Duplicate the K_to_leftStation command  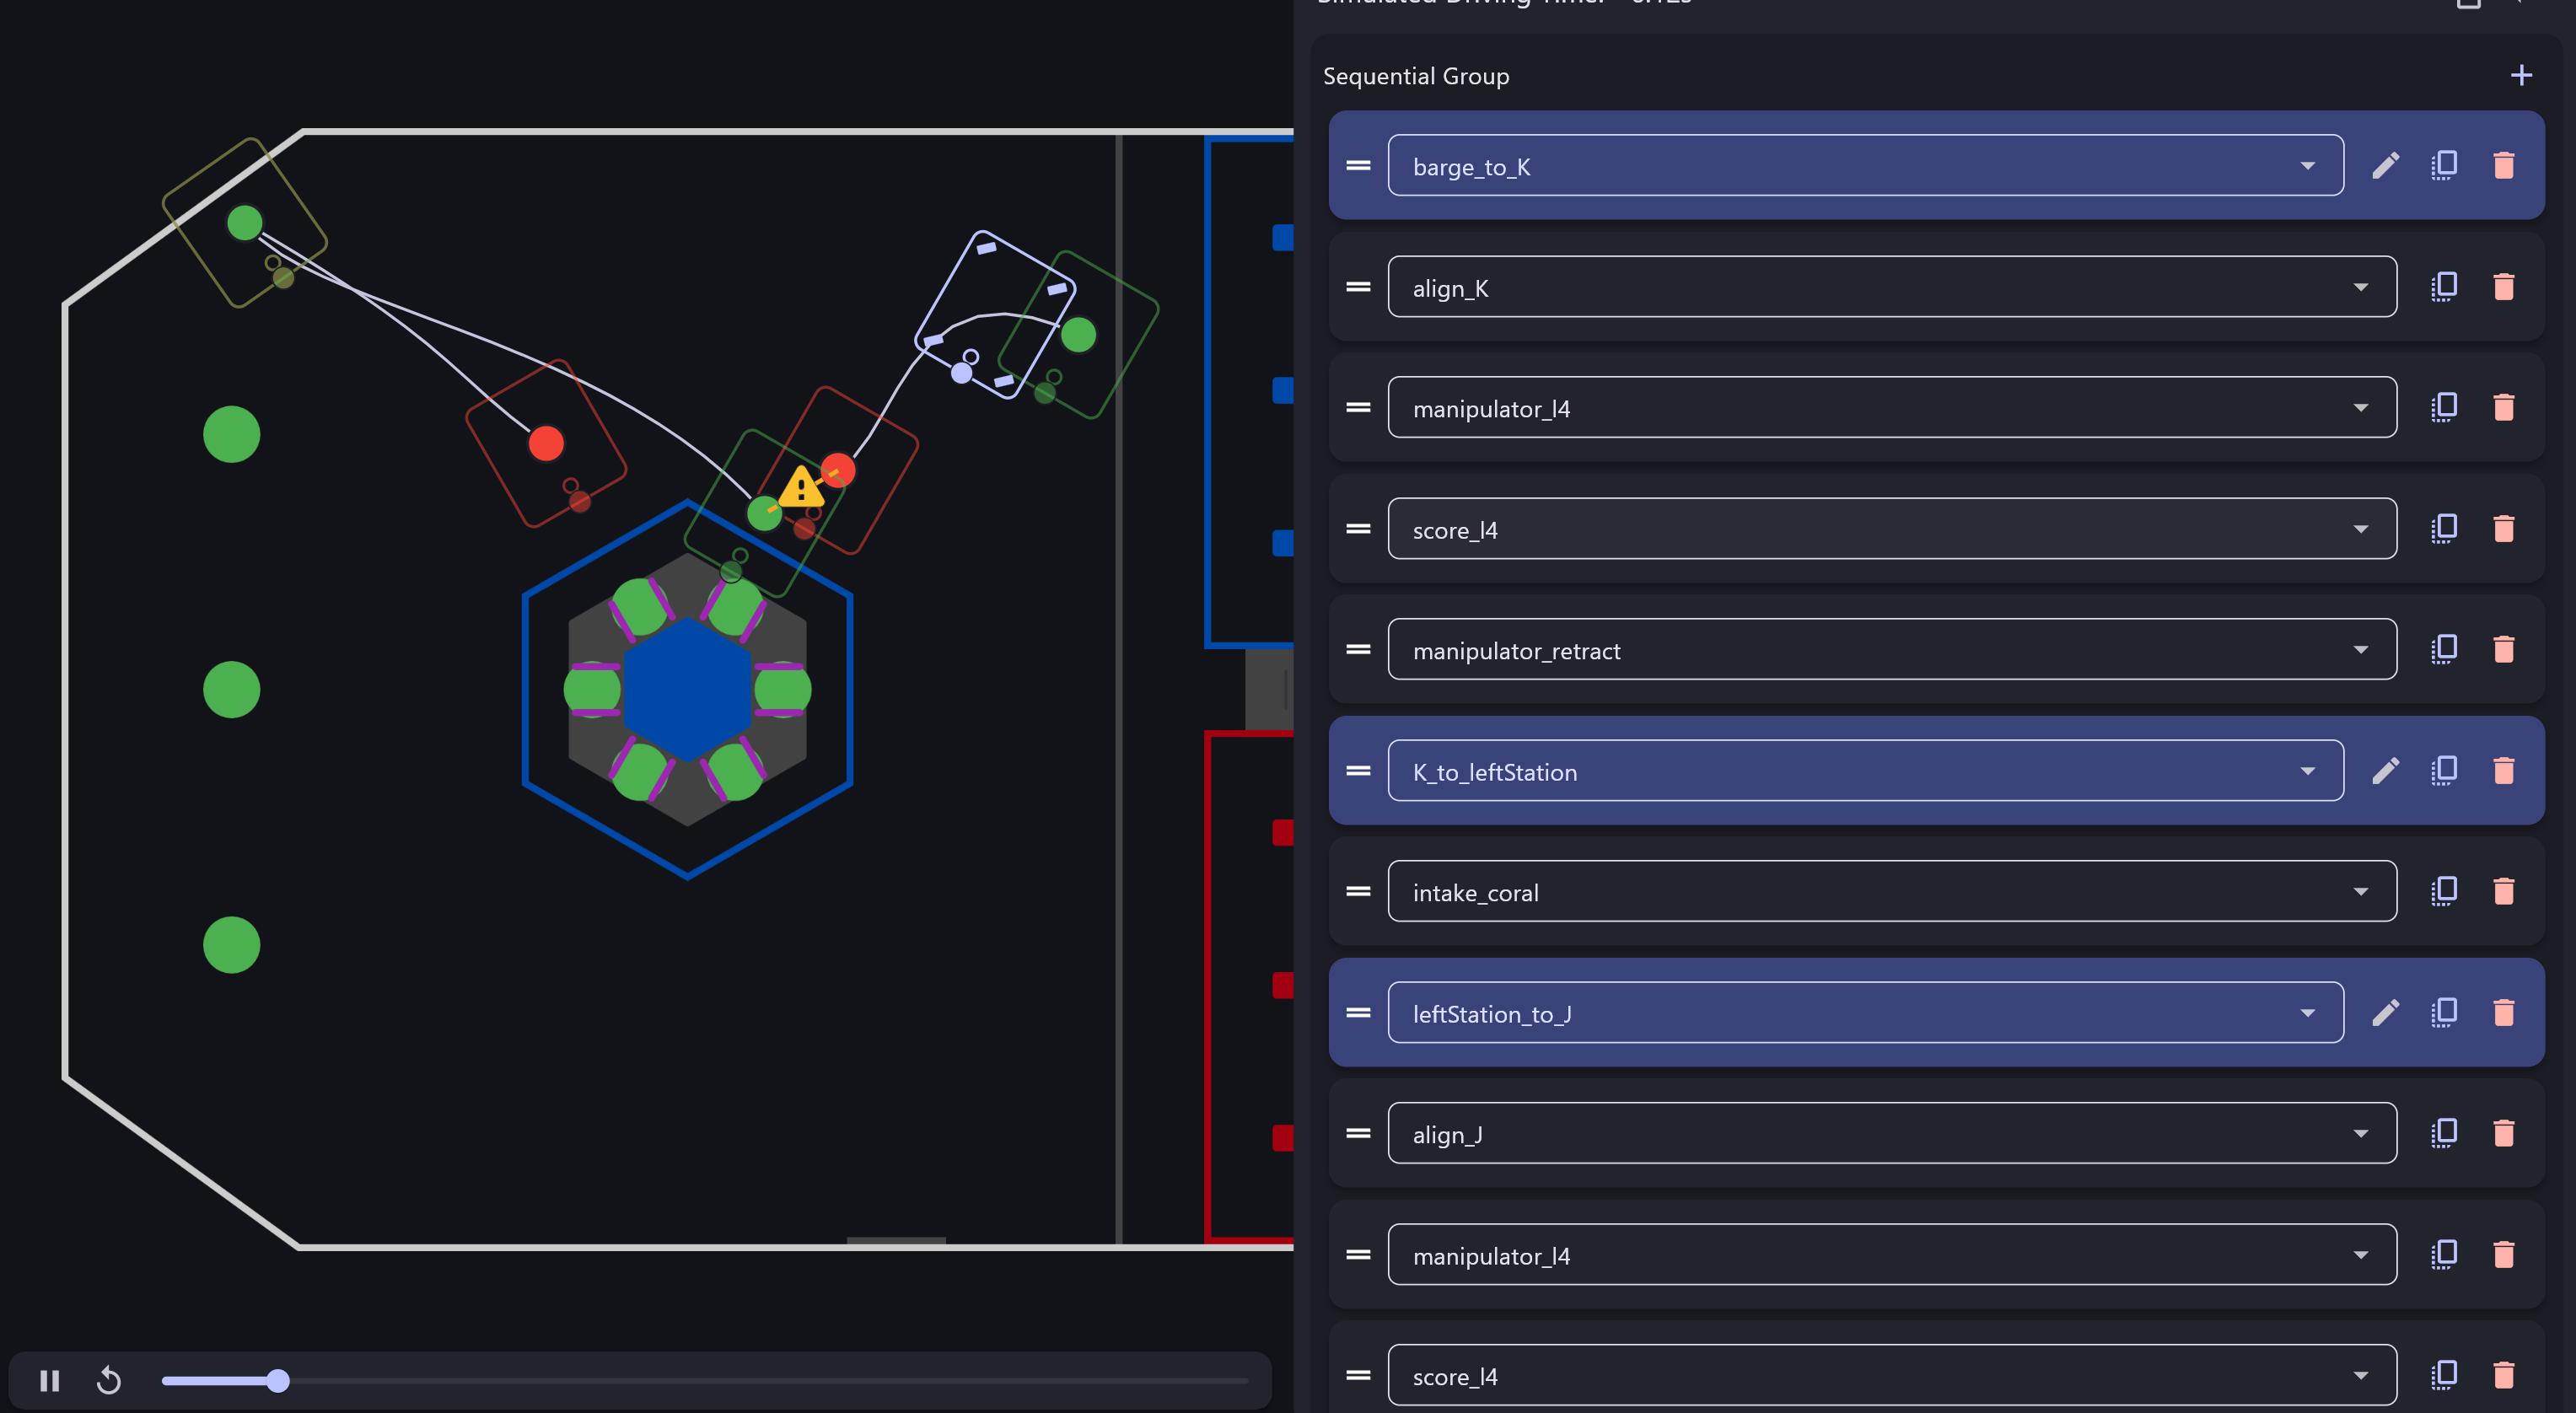[2444, 770]
